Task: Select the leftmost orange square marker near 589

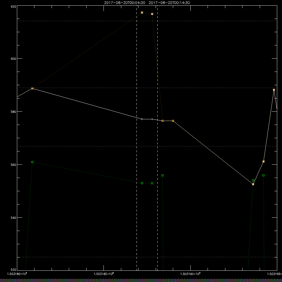Action: click(x=32, y=88)
